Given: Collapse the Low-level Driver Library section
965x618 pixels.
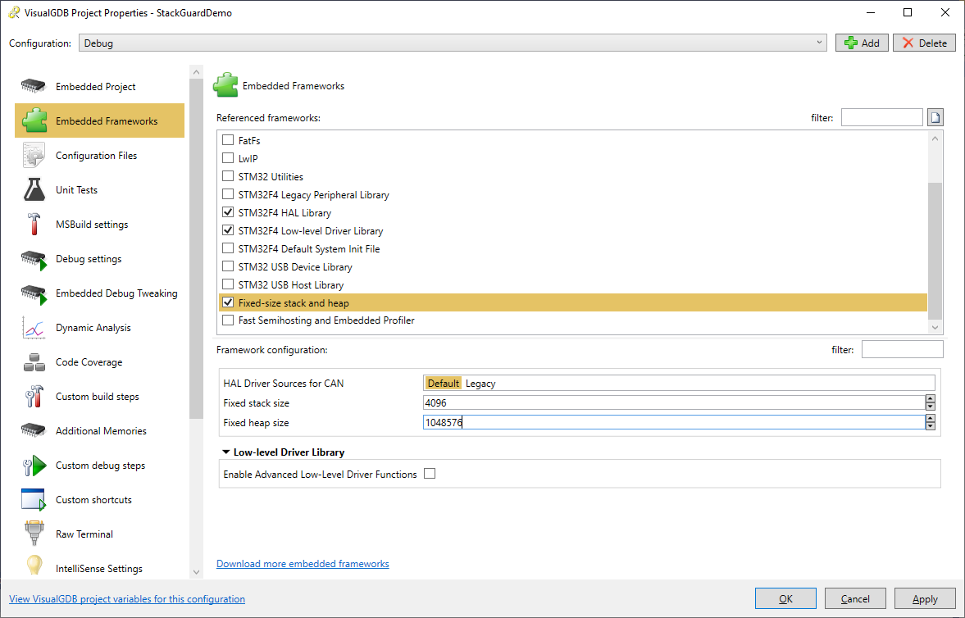Looking at the screenshot, I should click(225, 452).
